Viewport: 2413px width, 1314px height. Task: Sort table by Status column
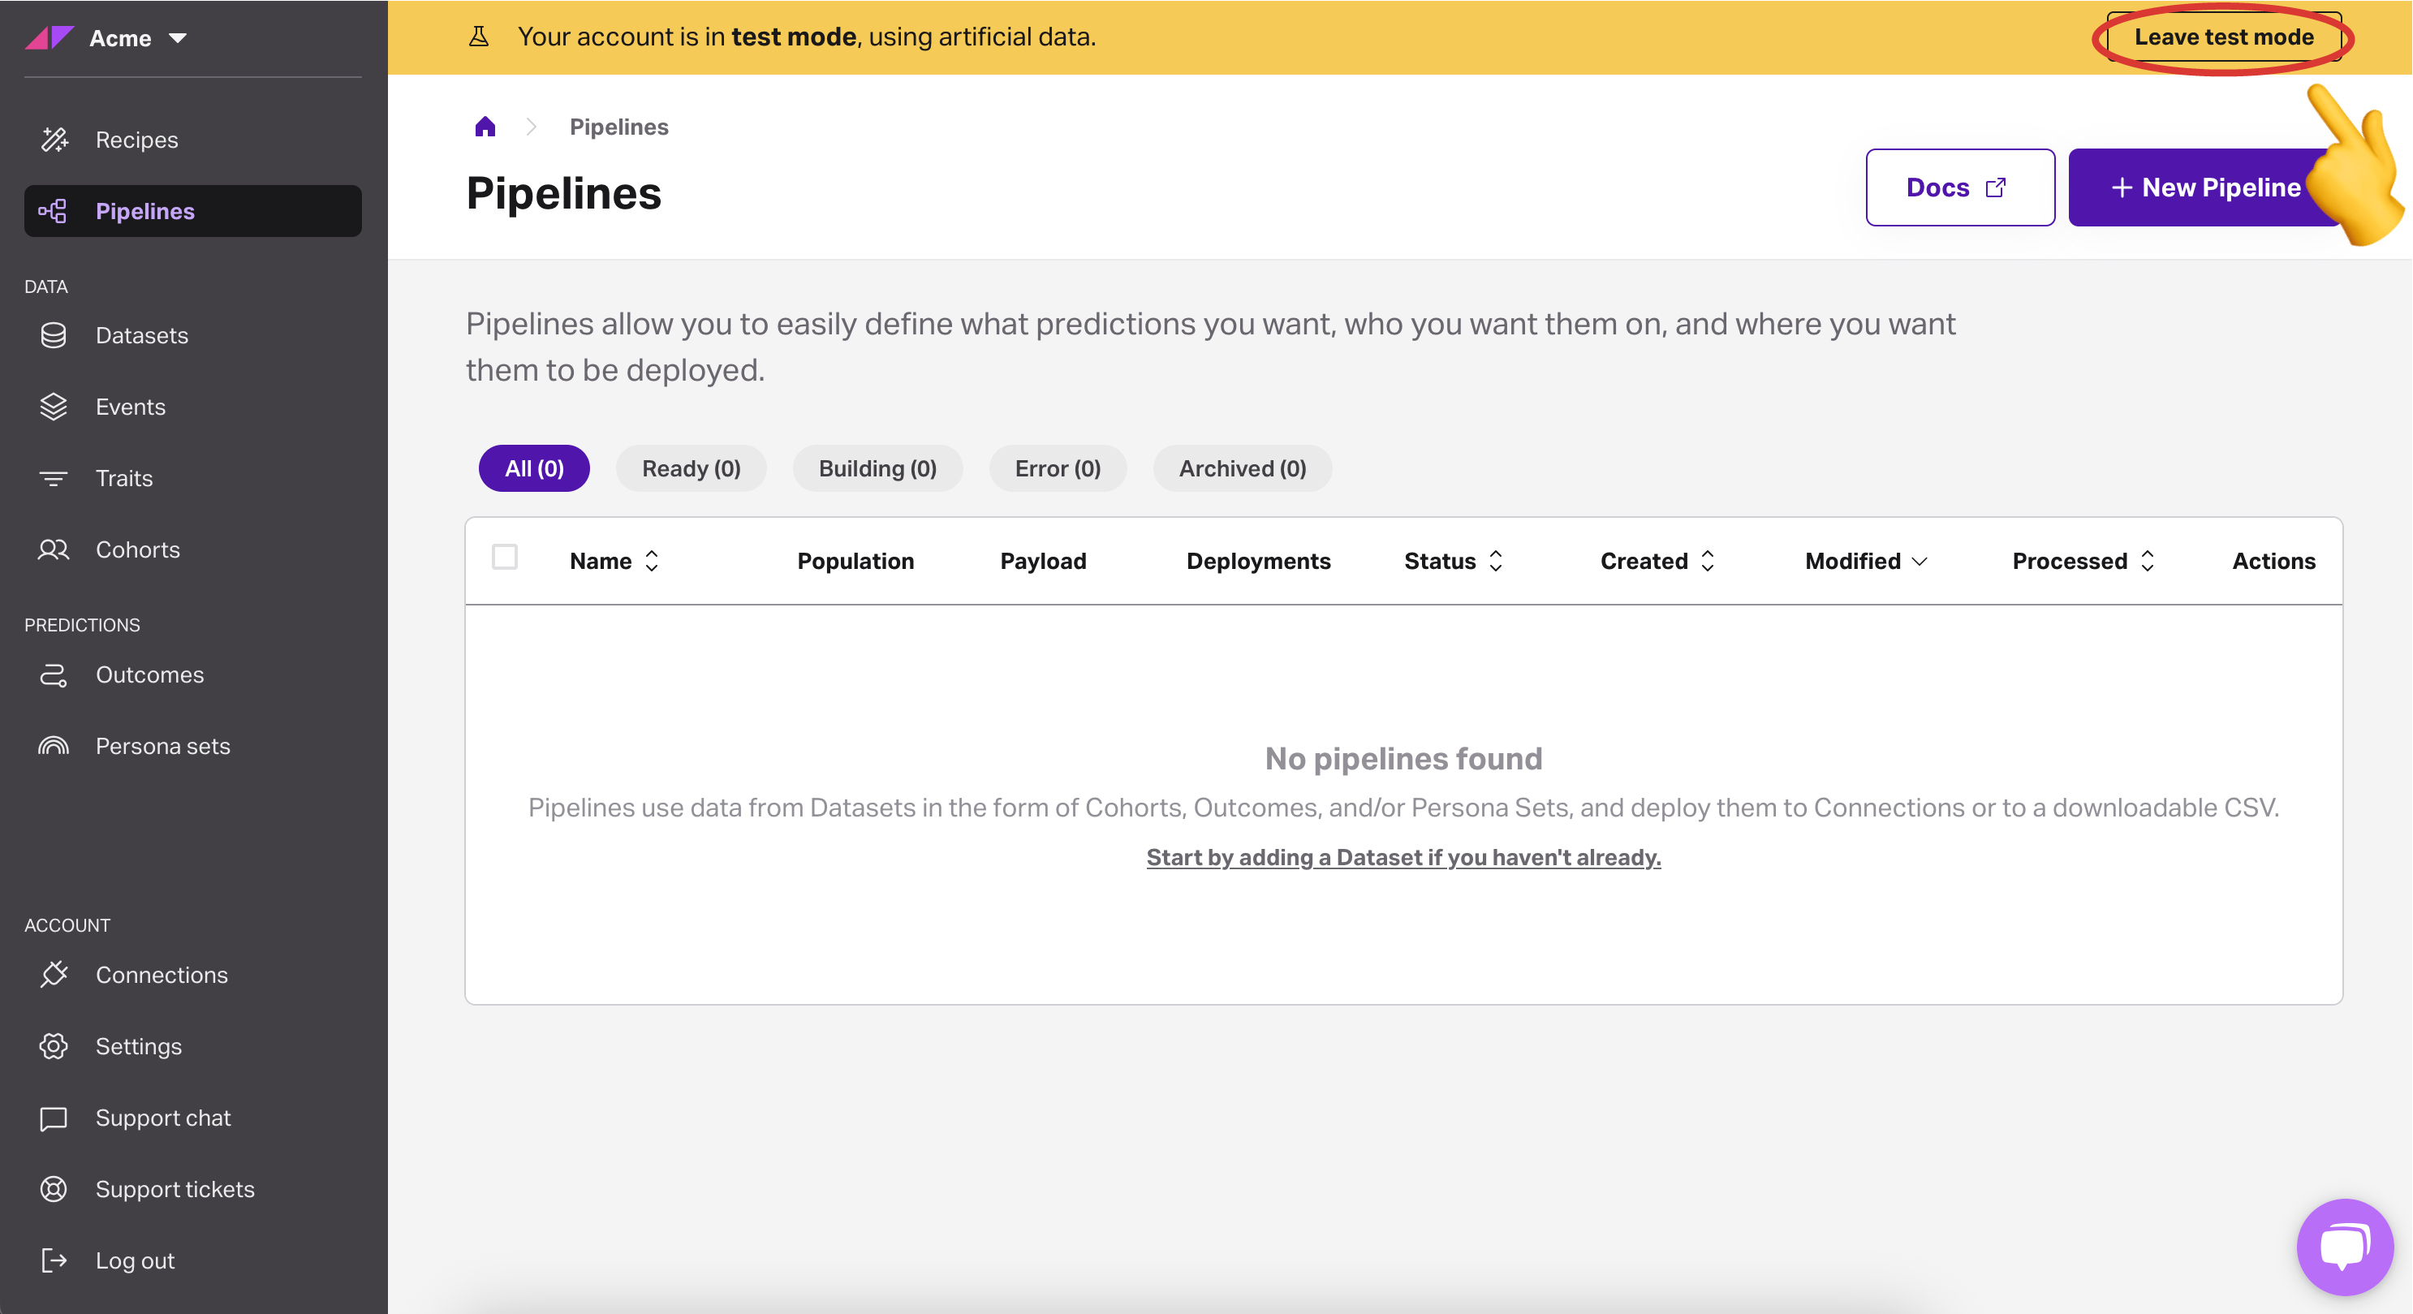(x=1496, y=561)
